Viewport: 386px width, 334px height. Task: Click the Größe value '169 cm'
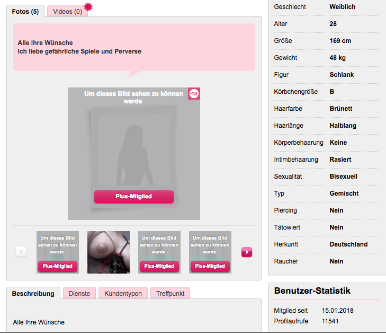(x=340, y=41)
